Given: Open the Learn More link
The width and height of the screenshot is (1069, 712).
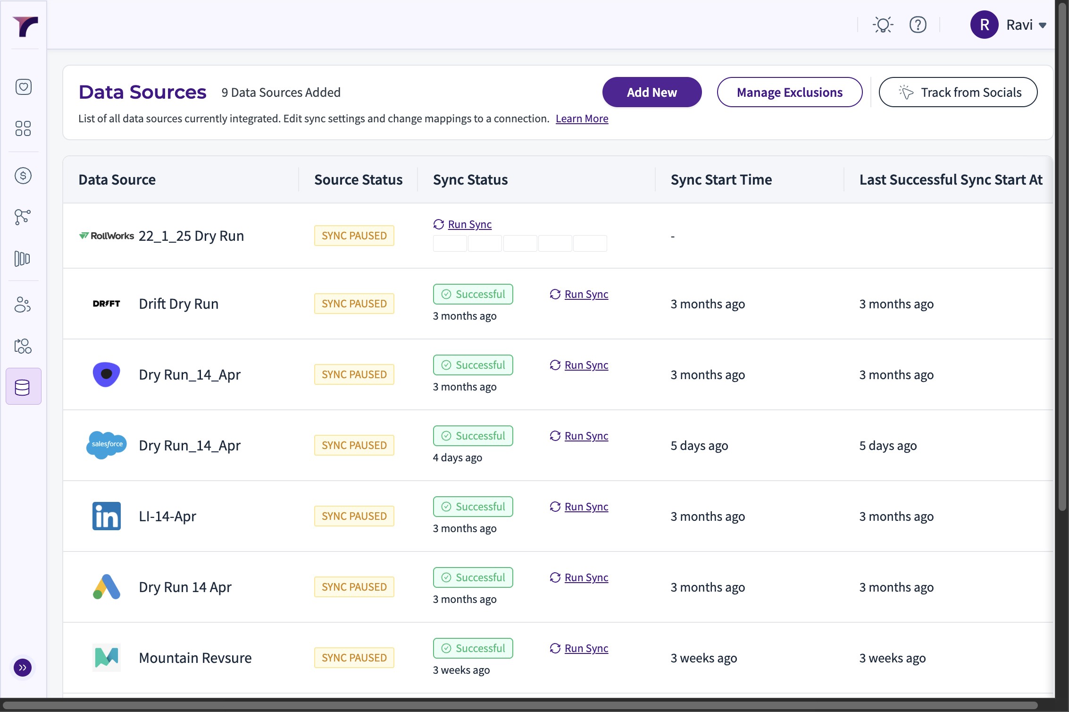Looking at the screenshot, I should tap(582, 119).
